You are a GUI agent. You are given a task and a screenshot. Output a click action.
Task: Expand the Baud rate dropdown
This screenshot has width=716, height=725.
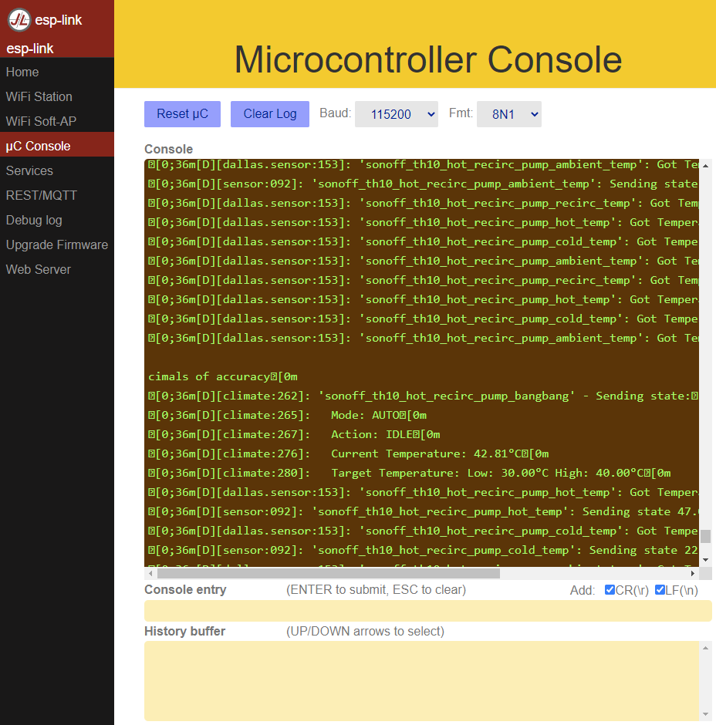click(x=397, y=114)
